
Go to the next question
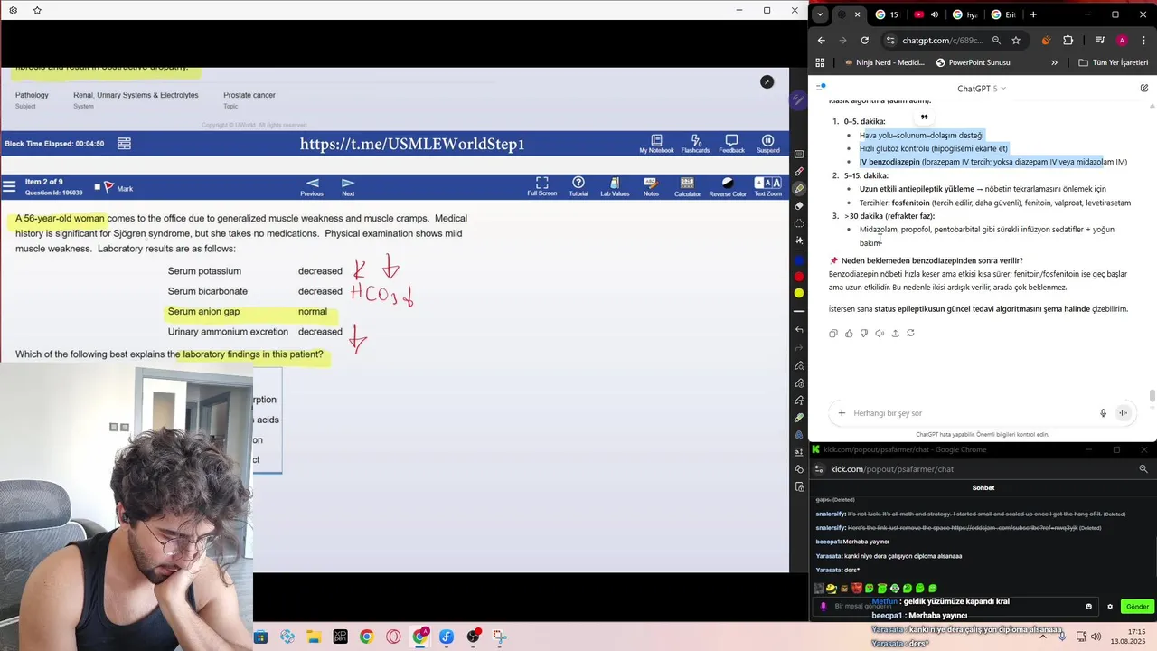348,187
